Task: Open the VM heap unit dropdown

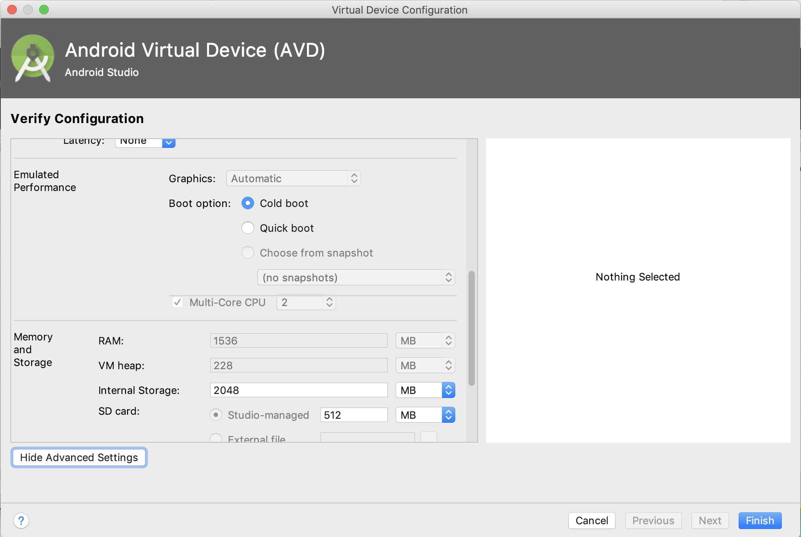Action: [x=425, y=366]
